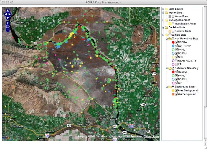Collapse the Investigation Areas tree node

163,20
